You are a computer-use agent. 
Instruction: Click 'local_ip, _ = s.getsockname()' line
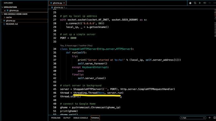click(x=87, y=27)
